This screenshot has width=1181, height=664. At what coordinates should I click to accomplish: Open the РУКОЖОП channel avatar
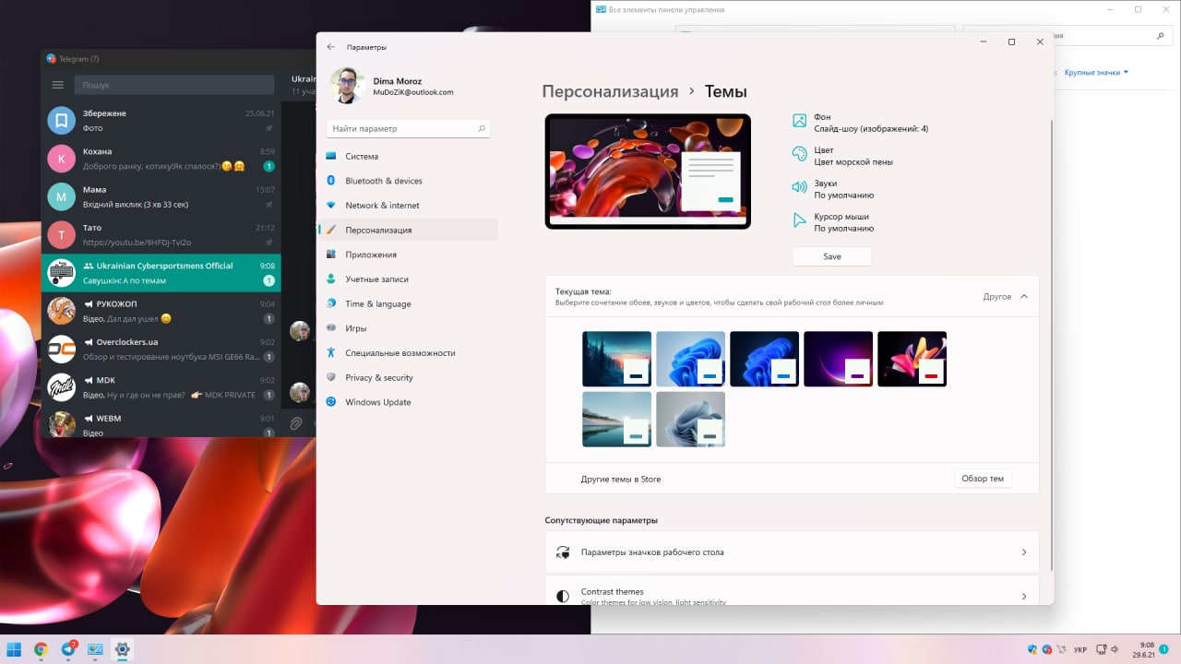pos(62,311)
